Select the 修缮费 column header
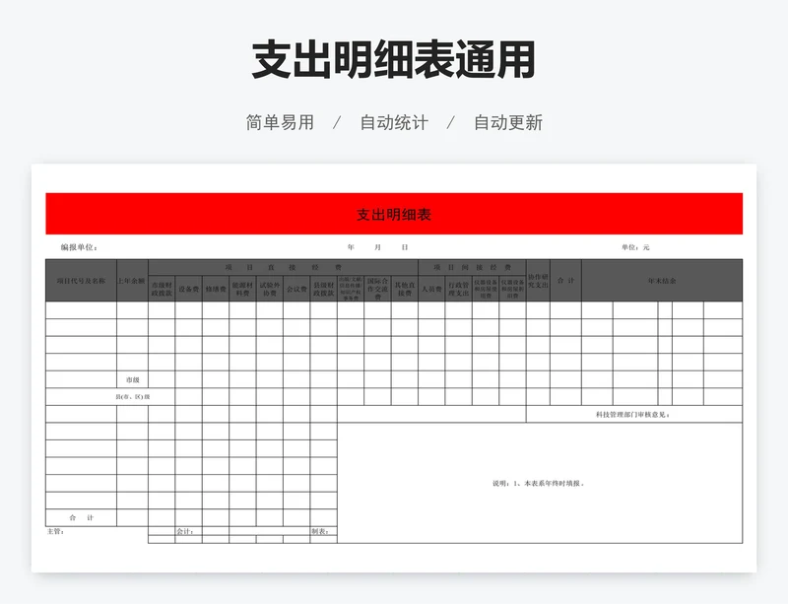 click(x=216, y=289)
